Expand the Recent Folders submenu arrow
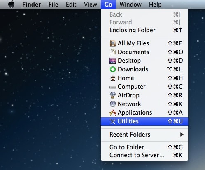205x170 pixels. click(182, 135)
